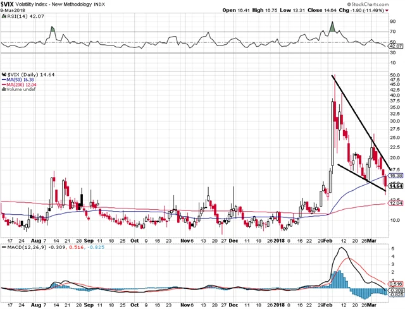Click the black MACD legend line marker

[x=4, y=247]
